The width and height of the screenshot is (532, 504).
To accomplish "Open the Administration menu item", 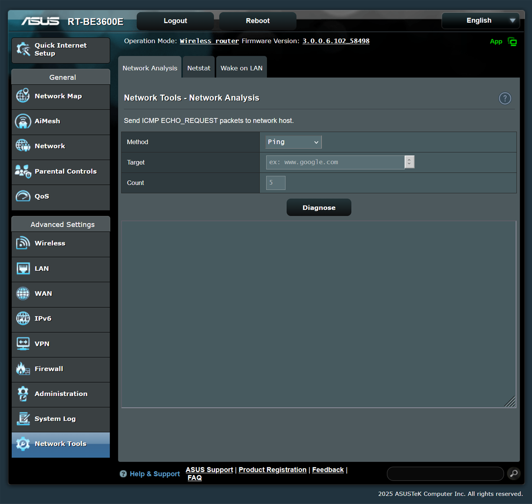I will point(61,394).
